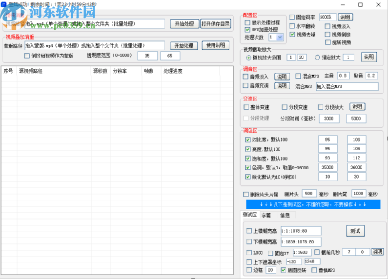Uncheck GPU加速处理 option
This screenshot has height=279, width=388.
[247, 30]
